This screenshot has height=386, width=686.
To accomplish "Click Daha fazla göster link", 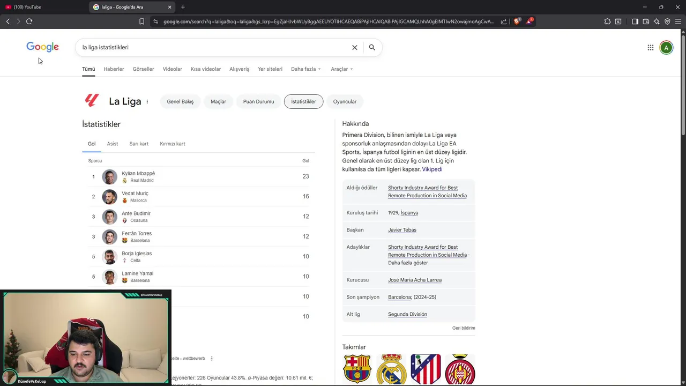I will (x=408, y=263).
